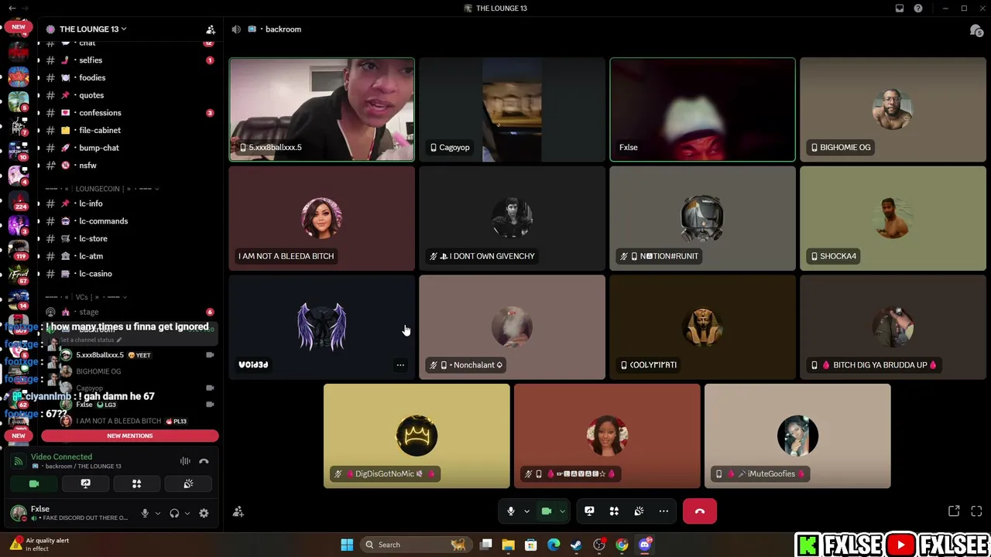Open the soundboard from the left panel
Screen dimensions: 991x557
coord(188,484)
